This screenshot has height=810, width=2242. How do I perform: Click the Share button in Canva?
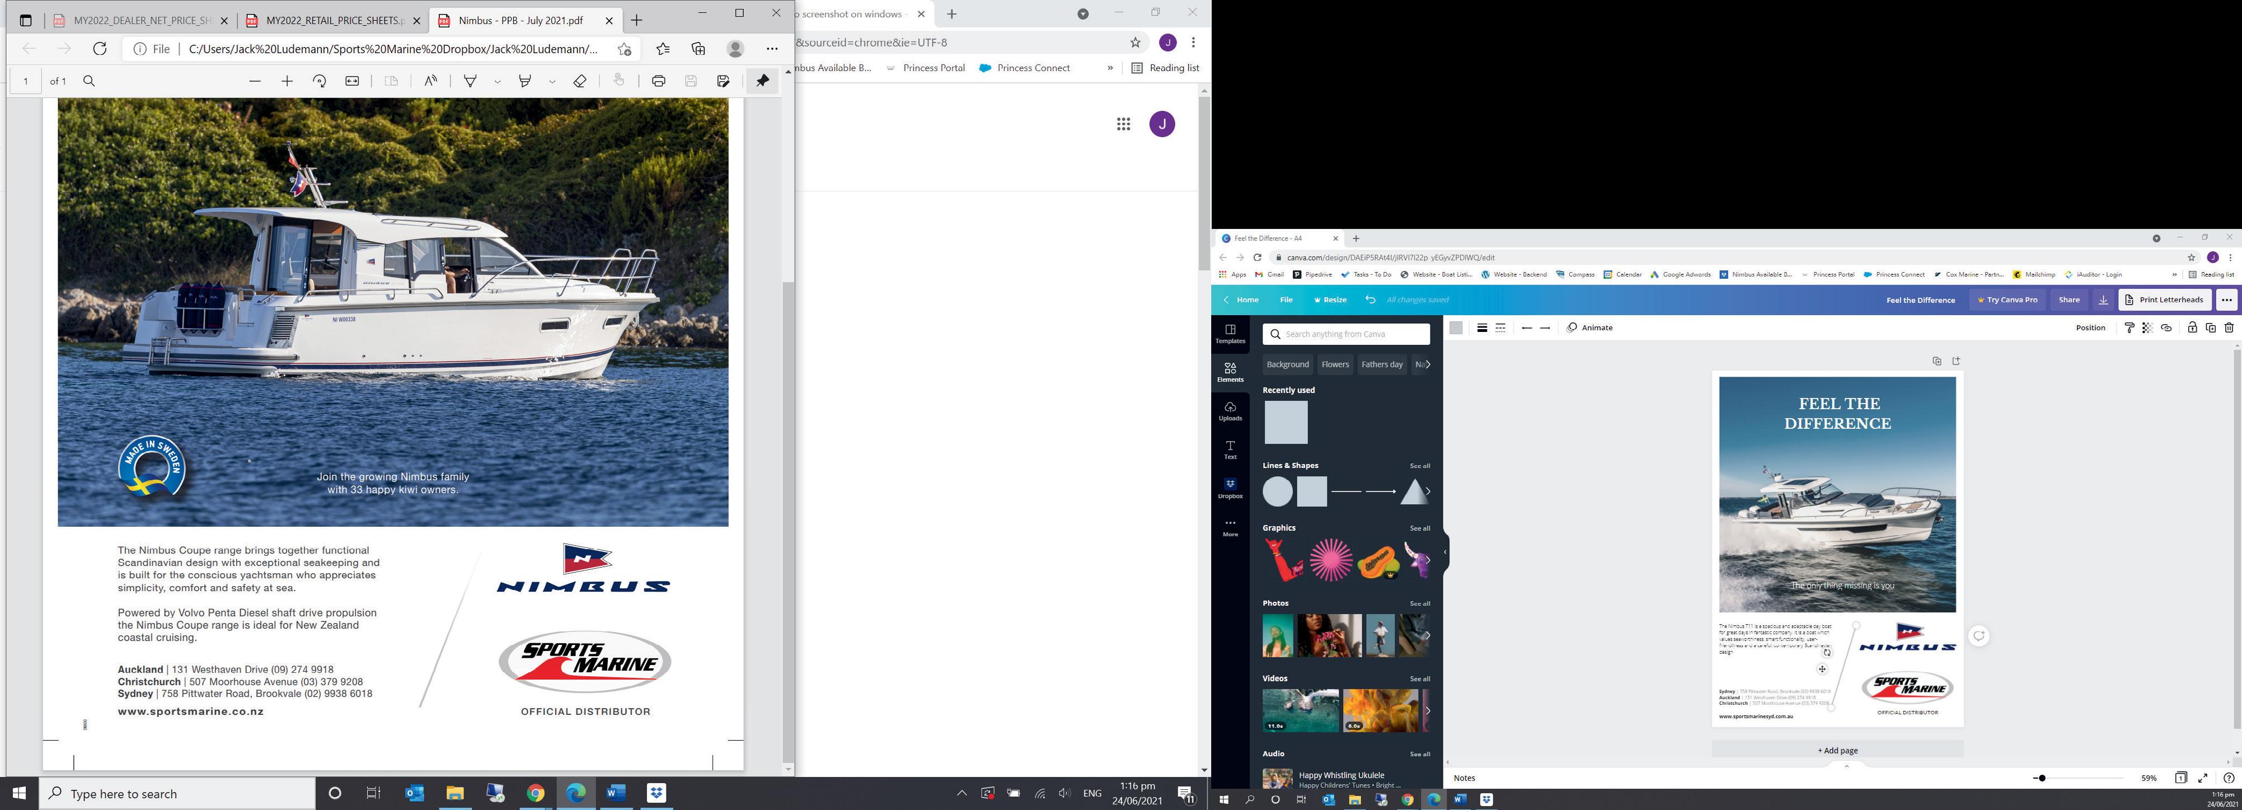pyautogui.click(x=2069, y=299)
